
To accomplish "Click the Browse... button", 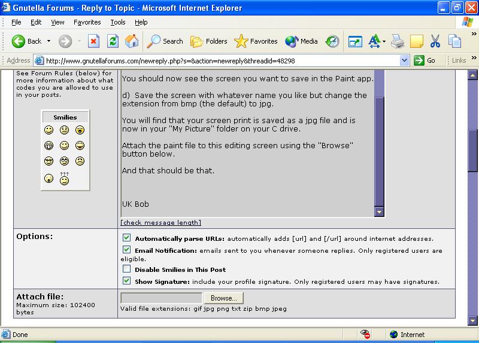I will click(223, 298).
